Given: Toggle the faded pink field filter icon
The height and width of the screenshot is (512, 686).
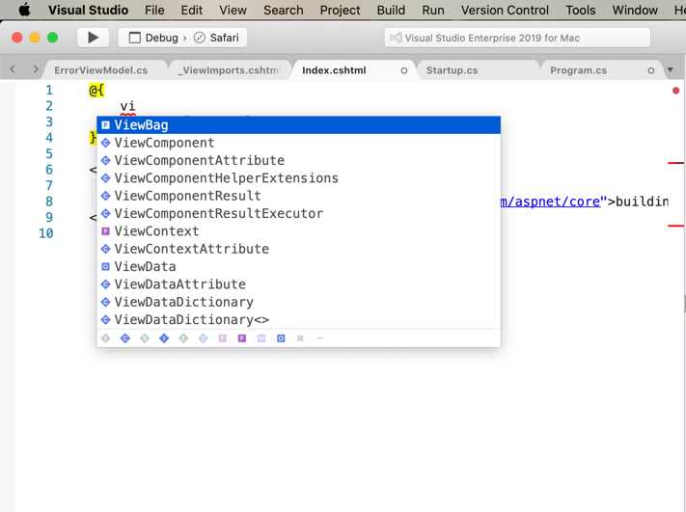Looking at the screenshot, I should click(222, 338).
